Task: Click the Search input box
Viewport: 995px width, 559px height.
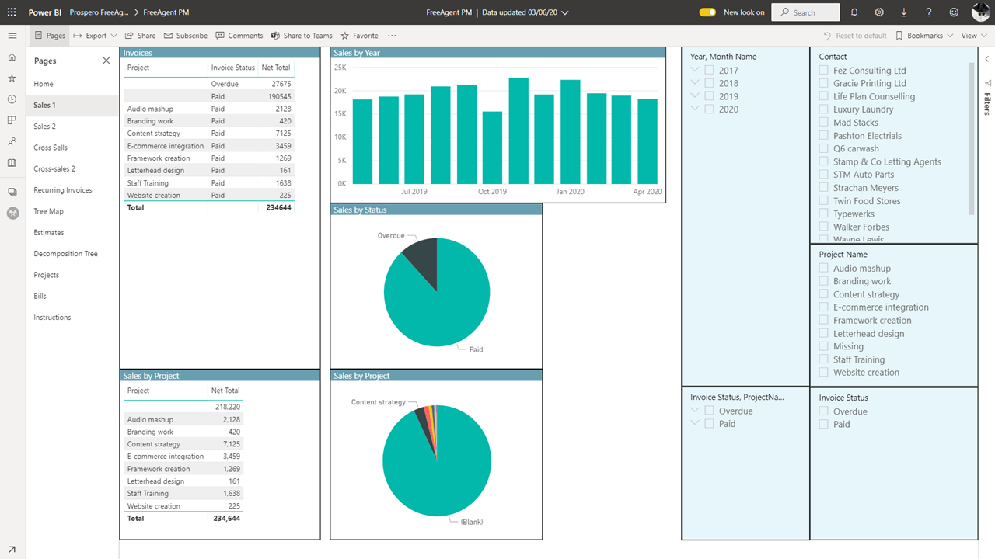Action: point(805,12)
